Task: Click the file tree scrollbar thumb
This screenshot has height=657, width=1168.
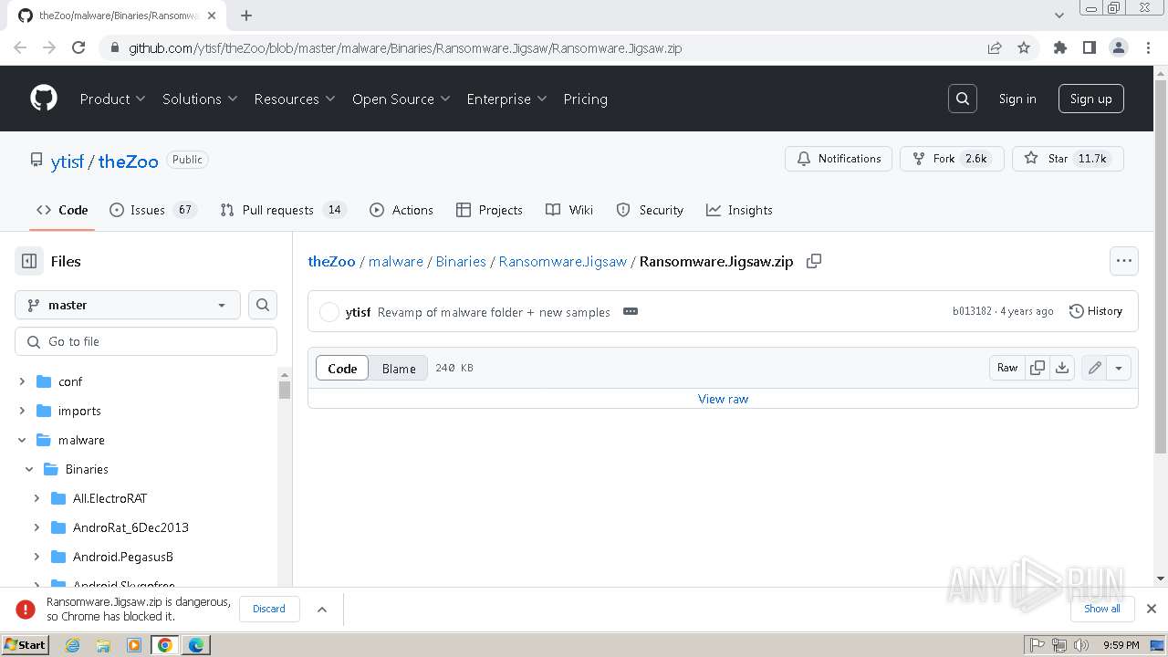Action: (x=285, y=390)
